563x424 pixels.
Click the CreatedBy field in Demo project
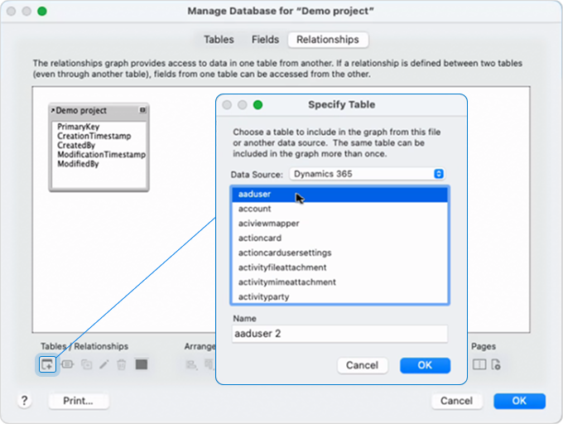[76, 146]
